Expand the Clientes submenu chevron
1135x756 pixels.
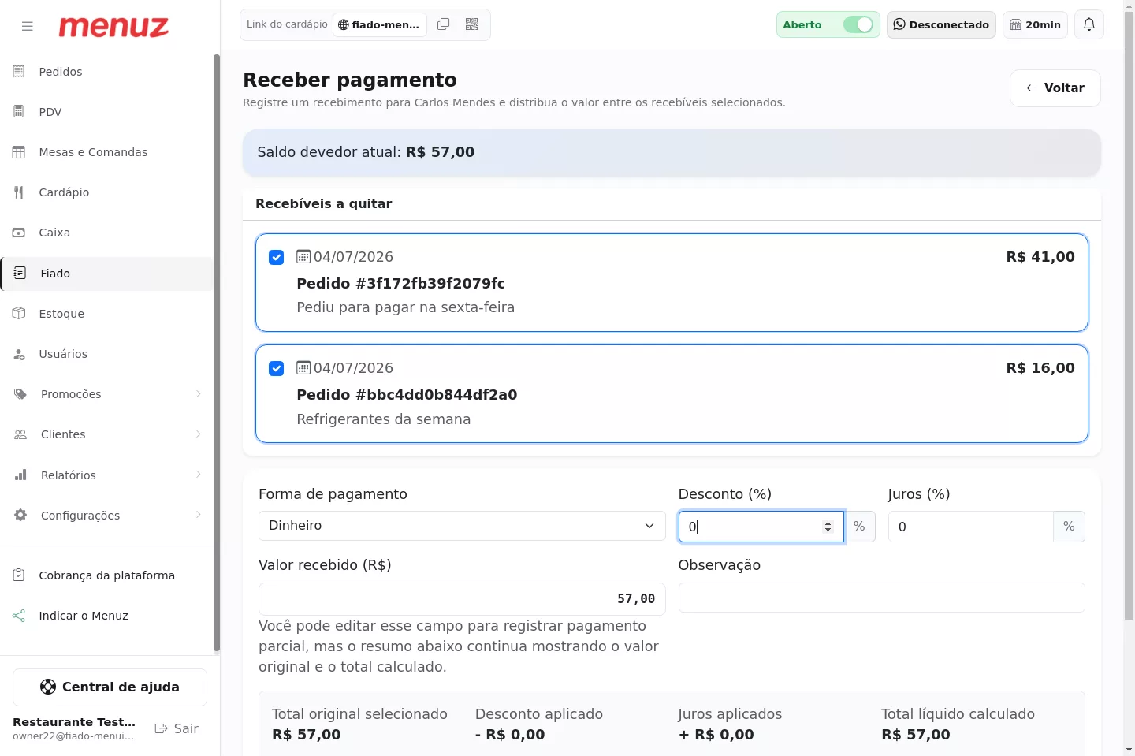(x=199, y=434)
